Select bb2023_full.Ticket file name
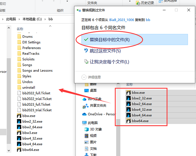This screenshot has width=196, height=156. coord(36,104)
